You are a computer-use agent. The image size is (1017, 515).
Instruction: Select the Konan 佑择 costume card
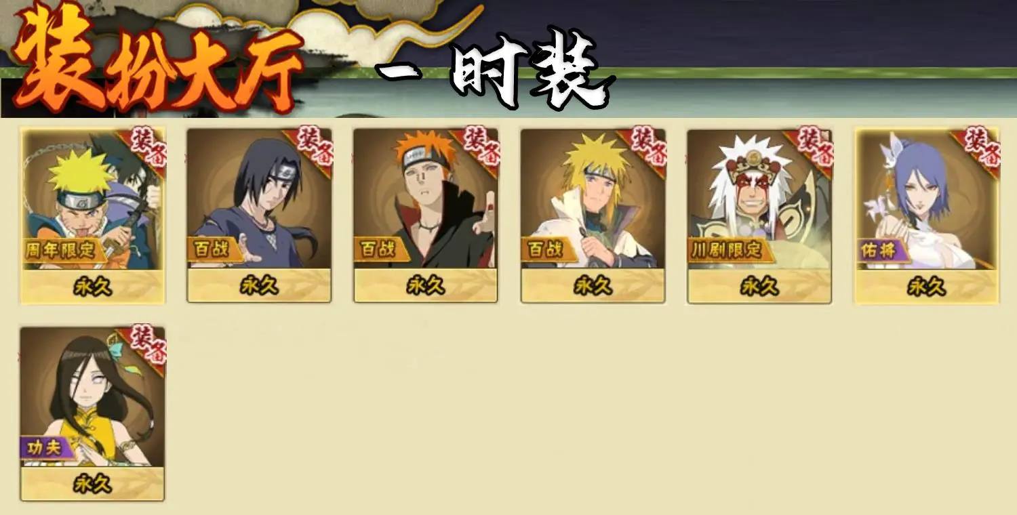926,215
